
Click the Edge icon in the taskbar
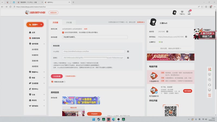pyautogui.click(x=113, y=119)
